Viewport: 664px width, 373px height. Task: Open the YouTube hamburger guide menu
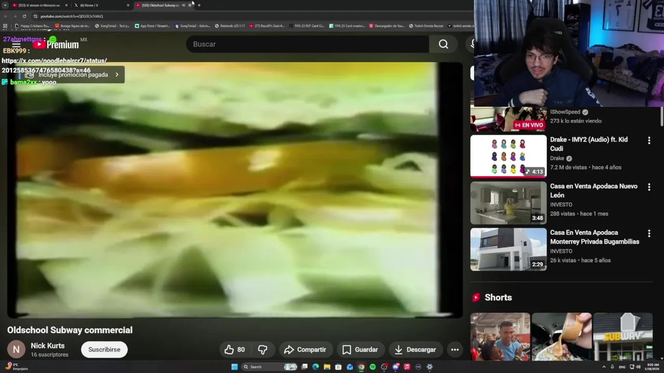[x=16, y=45]
